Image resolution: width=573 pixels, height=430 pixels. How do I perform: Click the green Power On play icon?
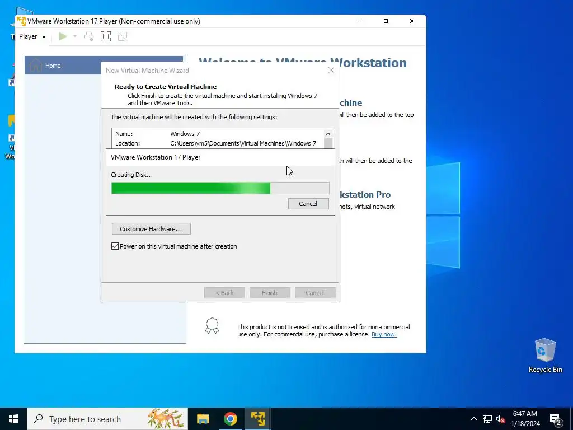coord(63,36)
